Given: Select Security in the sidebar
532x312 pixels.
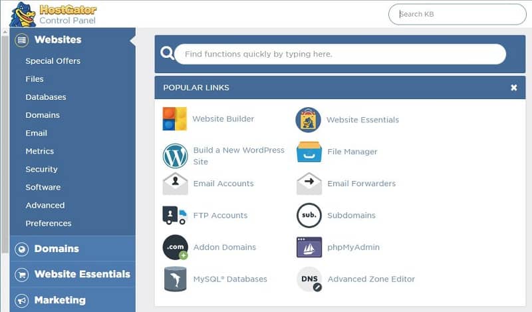Looking at the screenshot, I should [x=42, y=169].
